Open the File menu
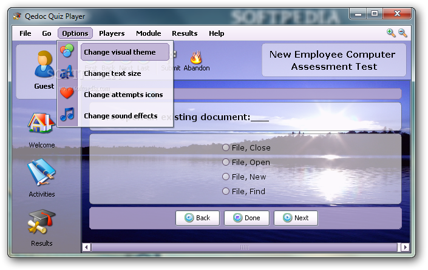The width and height of the screenshot is (428, 270). (x=25, y=33)
